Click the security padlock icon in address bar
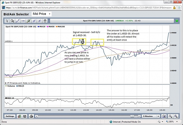Screen dimensions: 183x125 [174, 8]
